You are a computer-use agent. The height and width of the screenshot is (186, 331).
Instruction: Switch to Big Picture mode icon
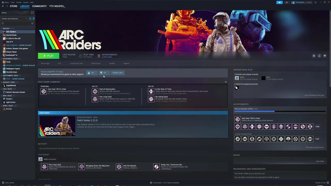coord(315,2)
